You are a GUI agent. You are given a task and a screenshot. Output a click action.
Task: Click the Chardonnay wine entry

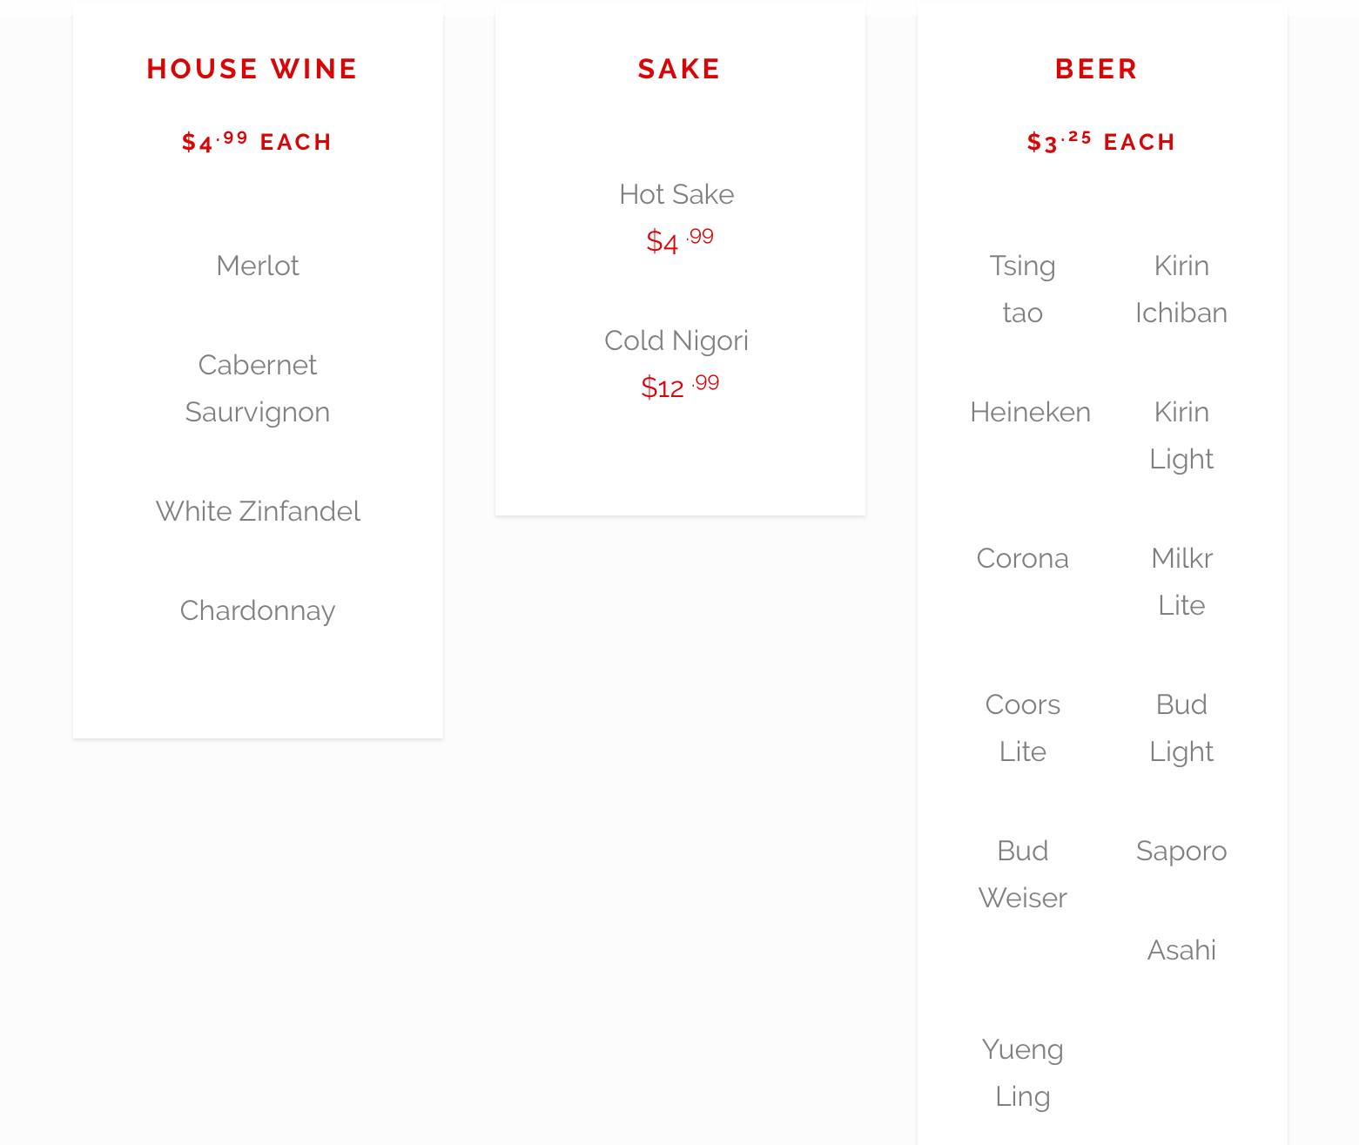coord(257,610)
